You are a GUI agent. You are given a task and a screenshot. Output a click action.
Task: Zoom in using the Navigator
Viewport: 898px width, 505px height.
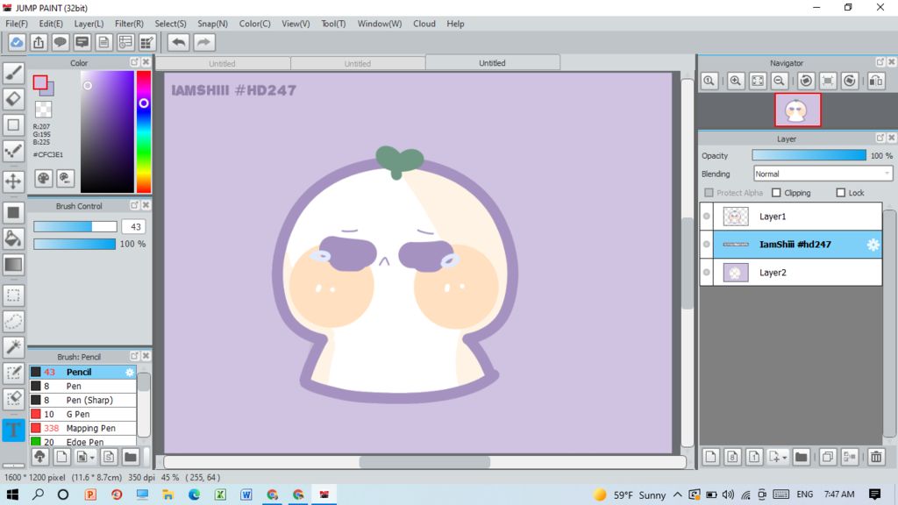736,81
